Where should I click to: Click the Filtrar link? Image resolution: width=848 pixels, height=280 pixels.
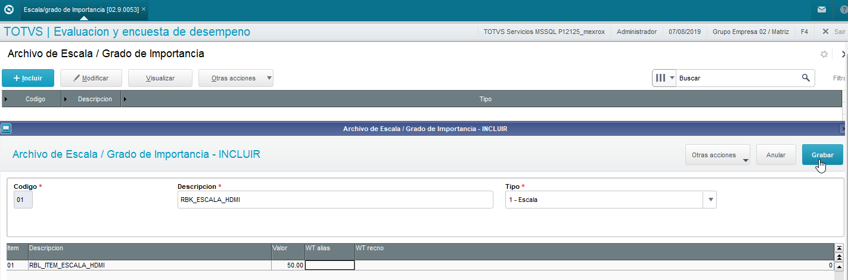point(840,78)
